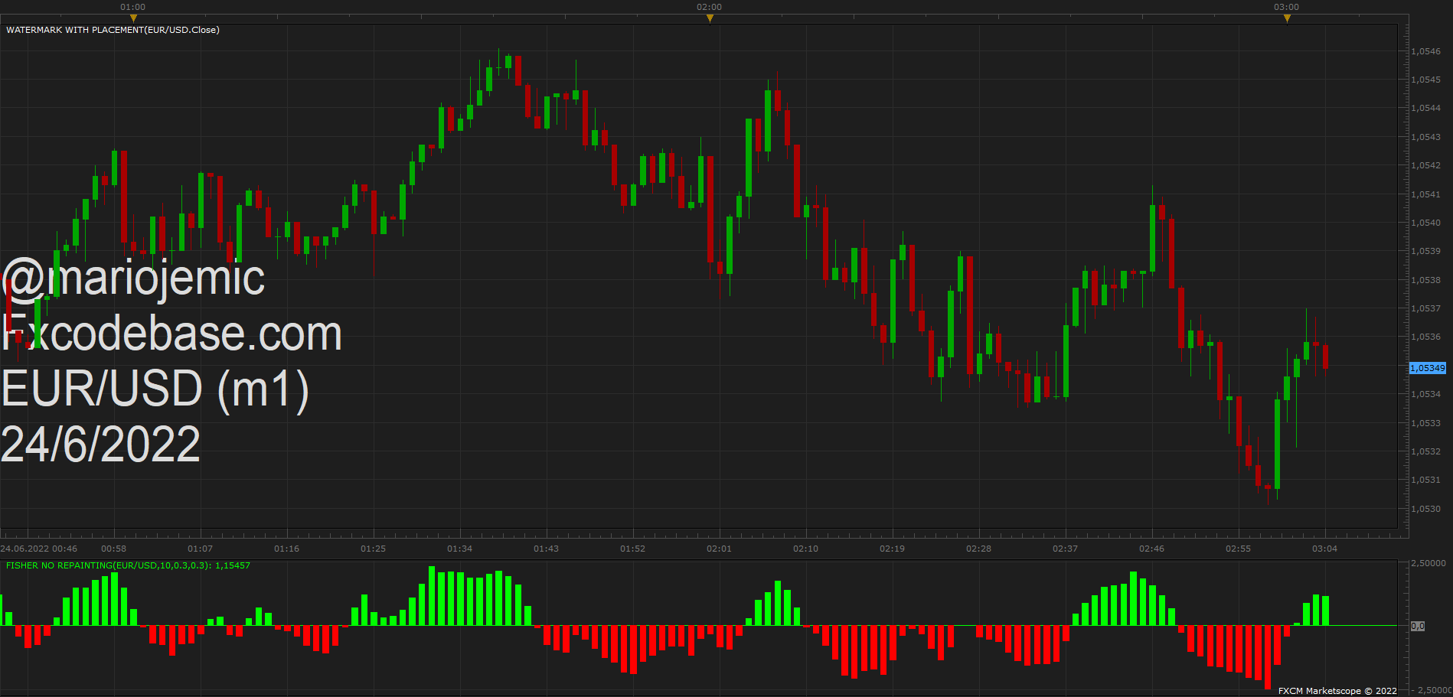
Task: Click the 01:52 time axis label
Action: [632, 549]
